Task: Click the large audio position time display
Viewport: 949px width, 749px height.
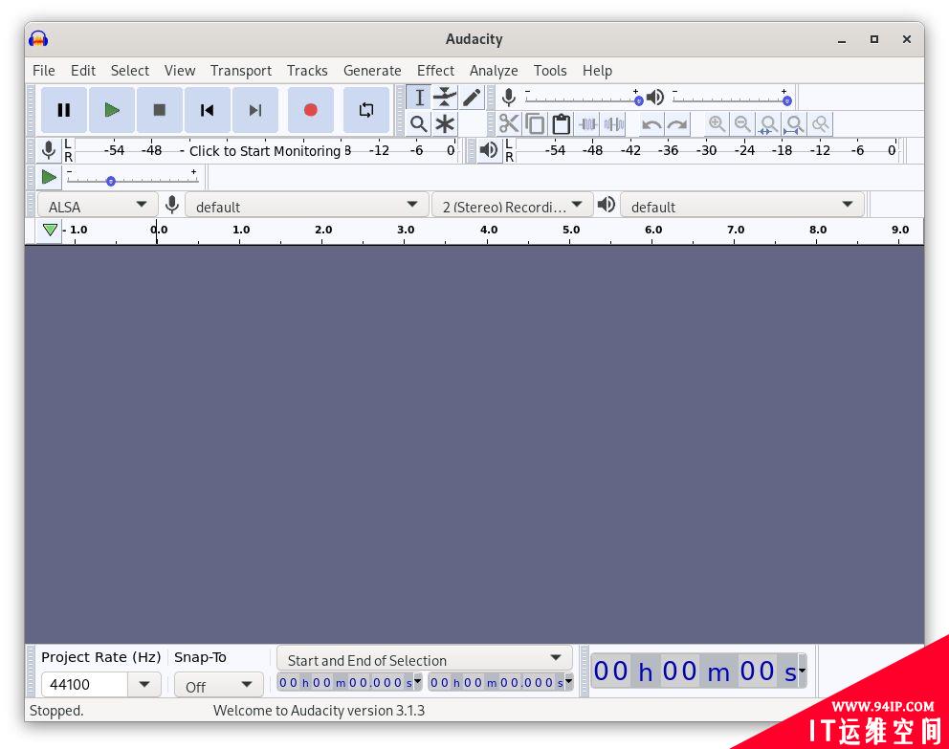Action: pos(695,671)
